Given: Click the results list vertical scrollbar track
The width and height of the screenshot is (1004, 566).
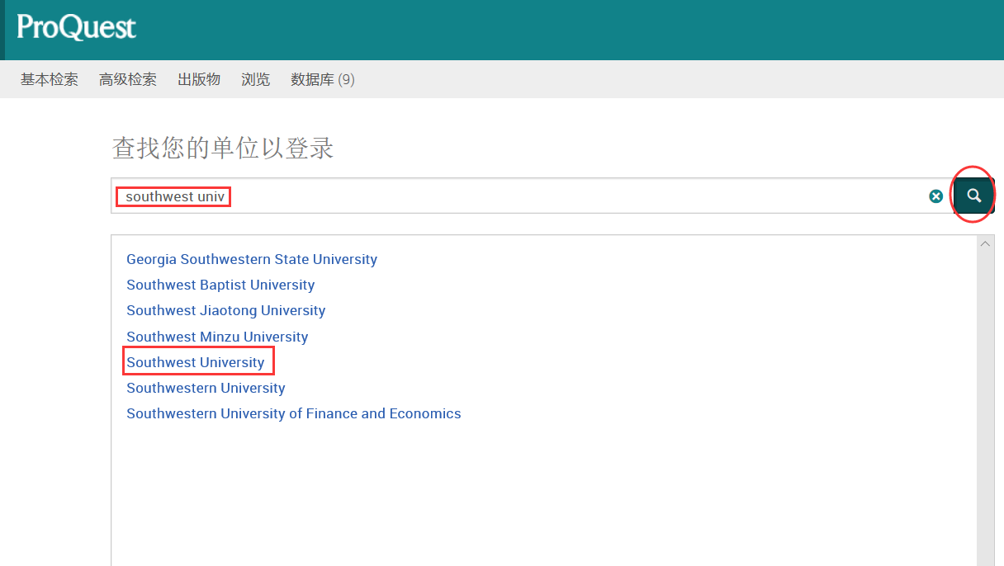Looking at the screenshot, I should coord(984,413).
